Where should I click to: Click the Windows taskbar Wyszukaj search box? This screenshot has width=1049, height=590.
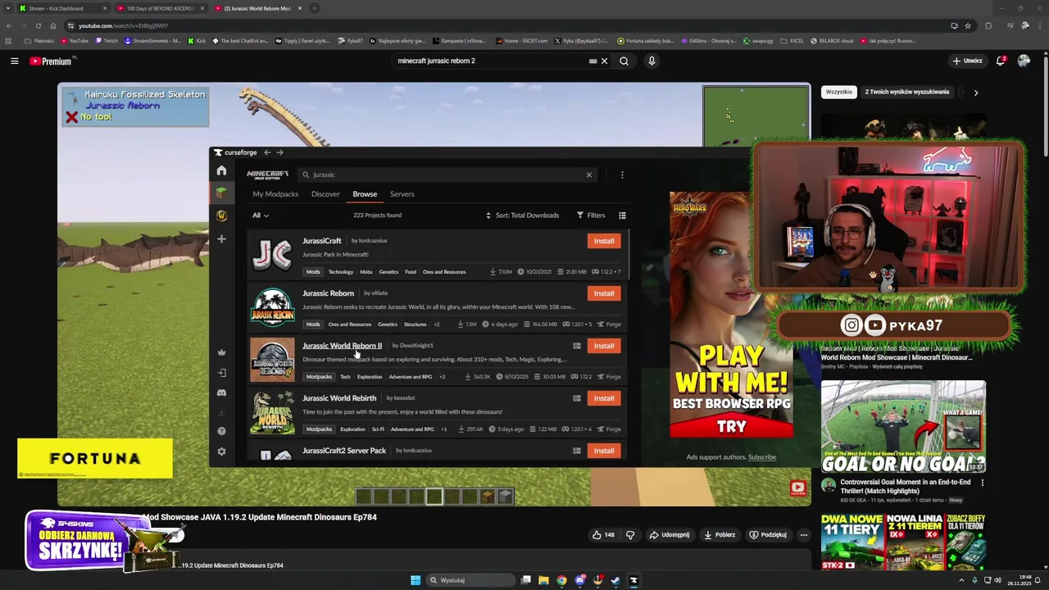coord(470,580)
